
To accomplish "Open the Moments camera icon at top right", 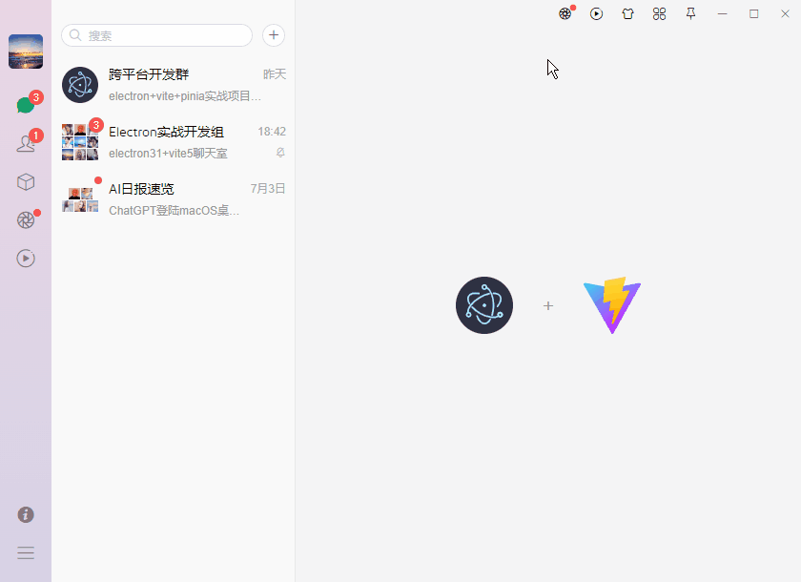I will coord(565,13).
